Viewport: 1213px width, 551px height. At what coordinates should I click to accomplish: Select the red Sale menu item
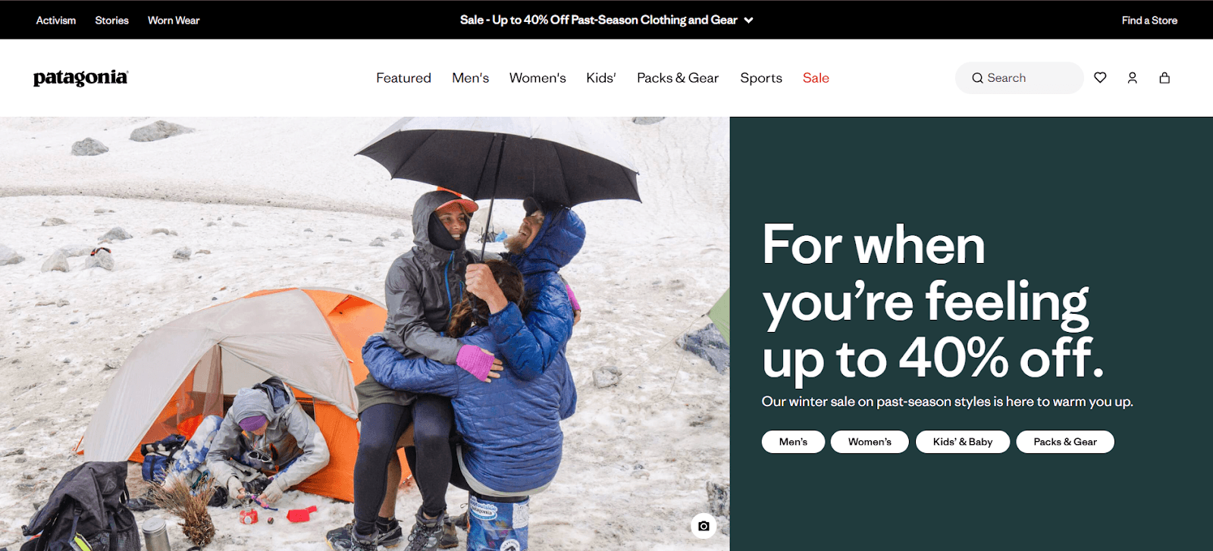click(816, 78)
